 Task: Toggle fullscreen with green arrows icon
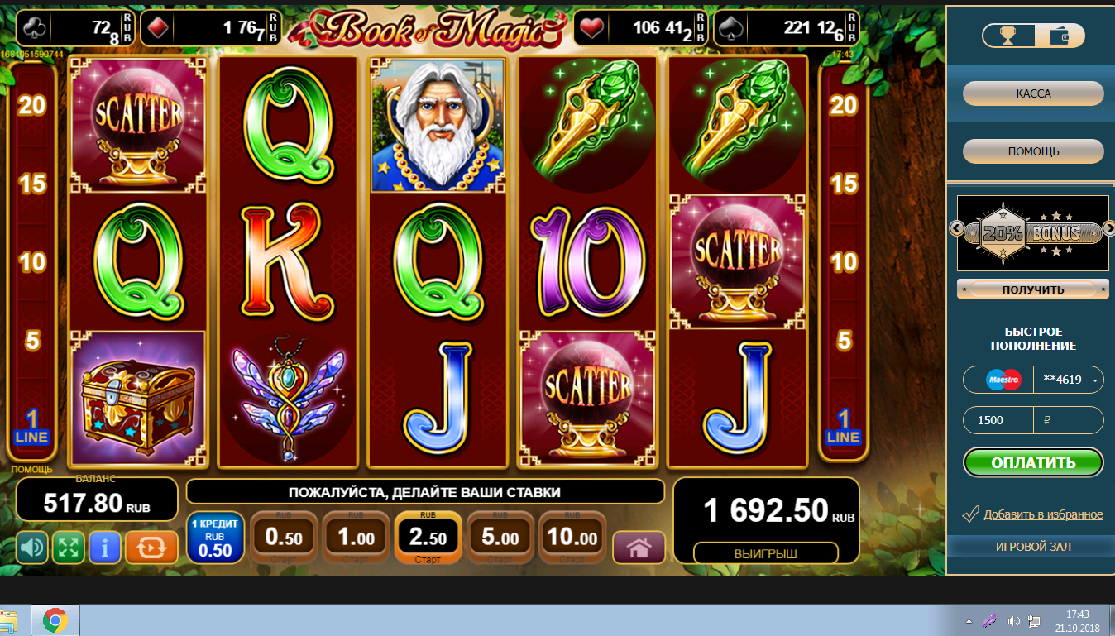[69, 547]
